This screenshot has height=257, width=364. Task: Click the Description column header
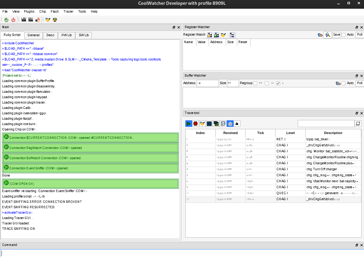coord(333,133)
